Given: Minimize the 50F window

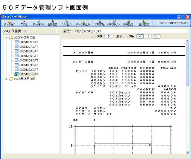Looking at the screenshot, I should pyautogui.click(x=179, y=17).
